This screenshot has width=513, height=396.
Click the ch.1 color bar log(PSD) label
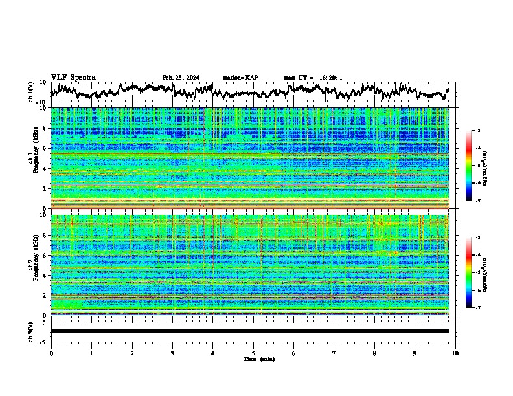[x=485, y=169]
